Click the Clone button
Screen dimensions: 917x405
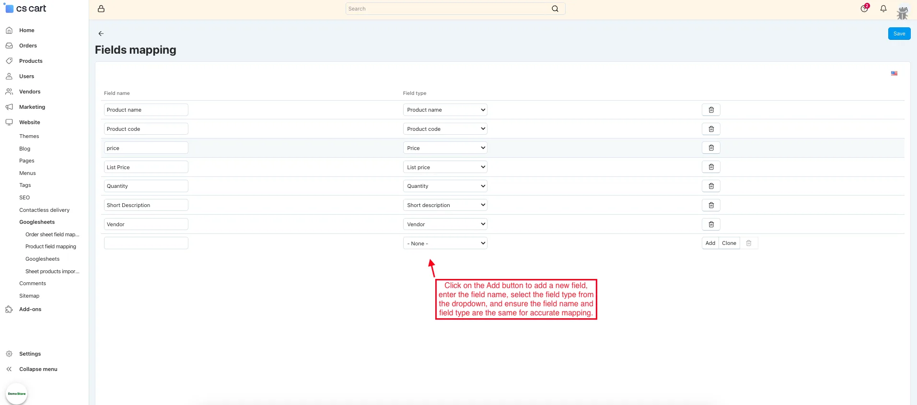[729, 243]
